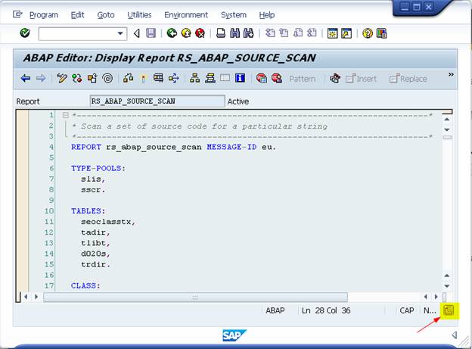Toggle the Set/Delete Session Breakpoint icon
Image resolution: width=472 pixels, height=349 pixels.
pos(262,79)
